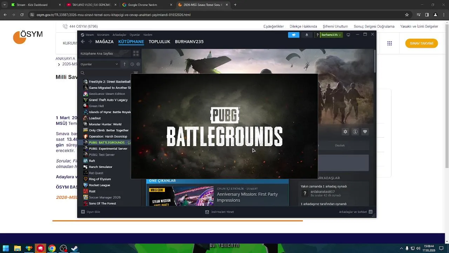
Task: Open Yasaklı ve İzinli Belgeler link
Action: pyautogui.click(x=419, y=26)
